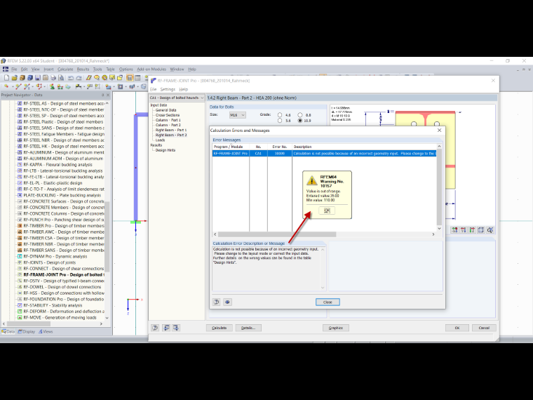This screenshot has height=400, width=533.
Task: Click the Undo arrow icon
Action: tap(71, 78)
